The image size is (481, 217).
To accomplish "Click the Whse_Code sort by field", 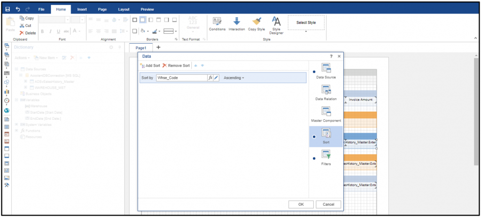I will 182,78.
